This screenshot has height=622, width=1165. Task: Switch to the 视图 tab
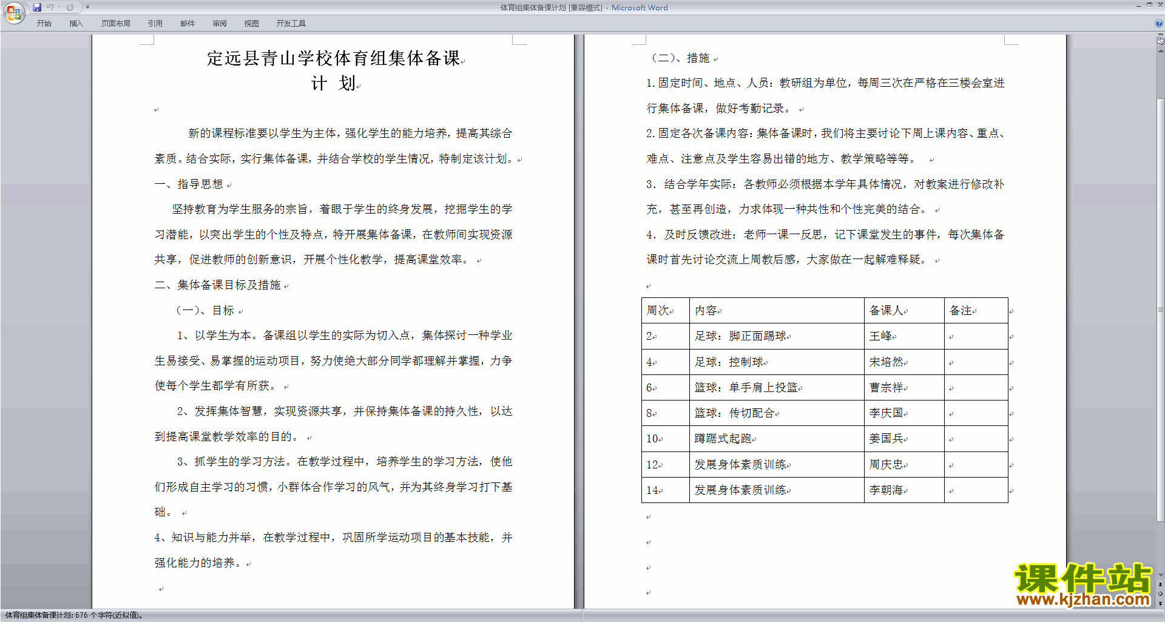pos(252,23)
